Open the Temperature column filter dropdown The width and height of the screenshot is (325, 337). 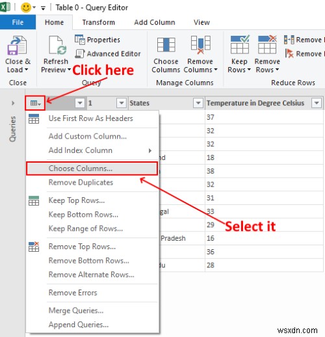pyautogui.click(x=317, y=103)
